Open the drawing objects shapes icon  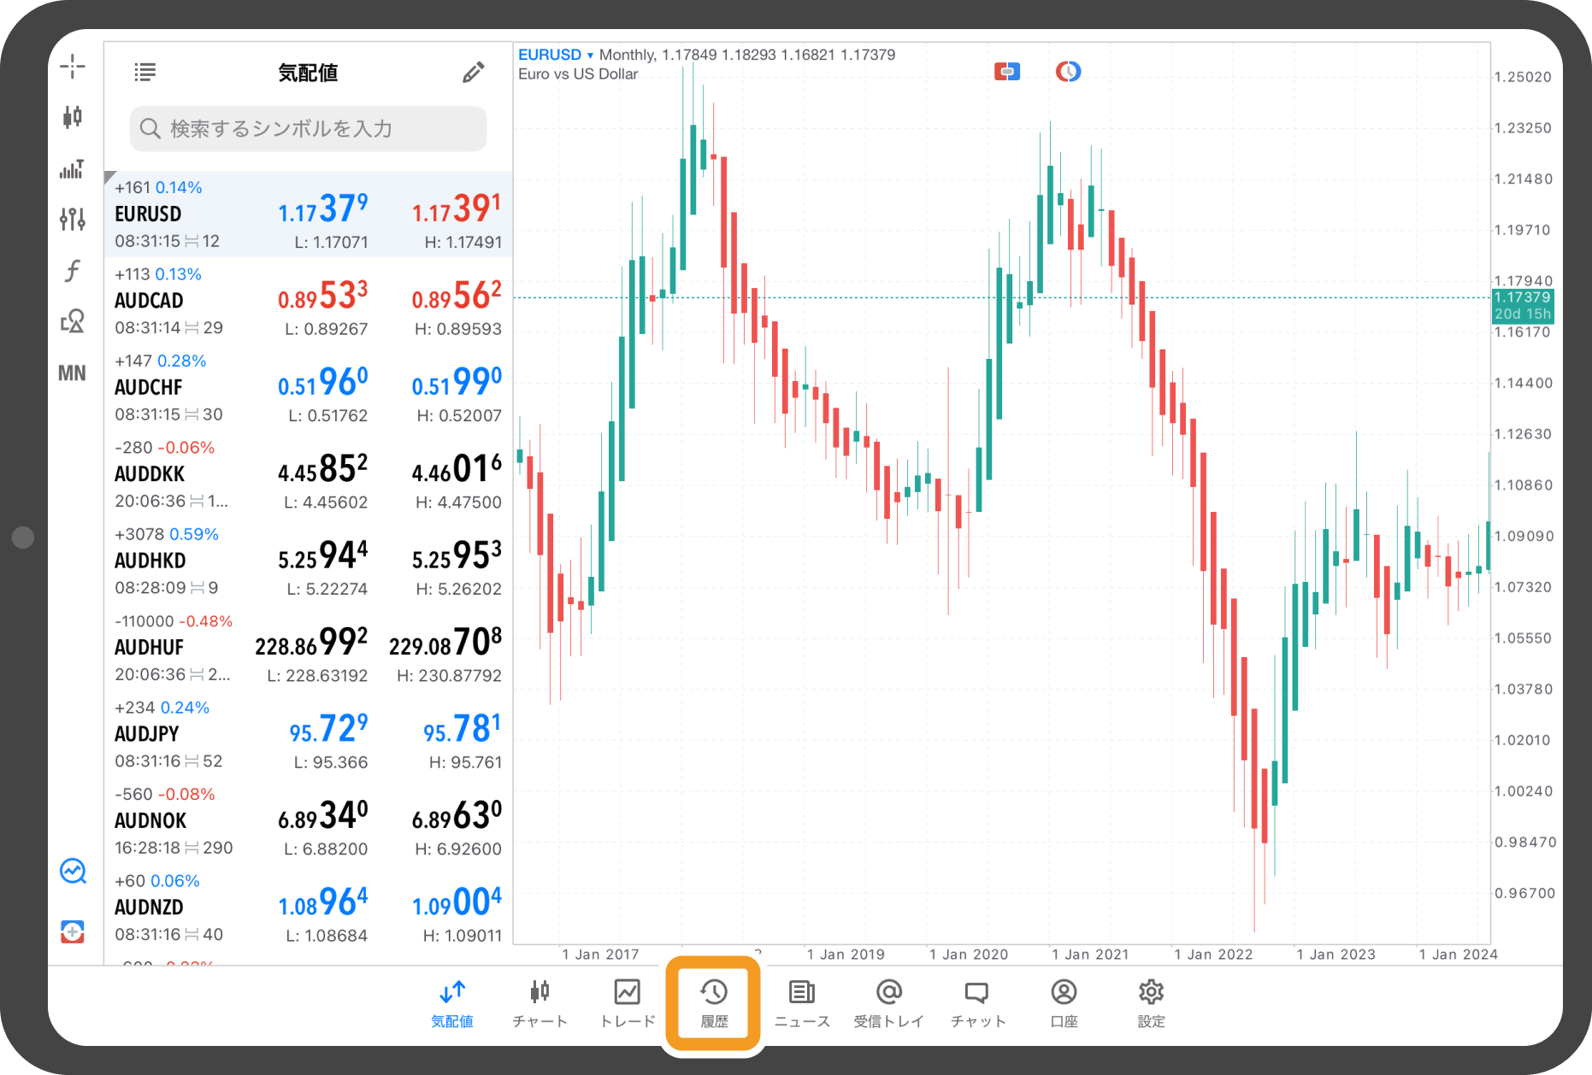(73, 321)
